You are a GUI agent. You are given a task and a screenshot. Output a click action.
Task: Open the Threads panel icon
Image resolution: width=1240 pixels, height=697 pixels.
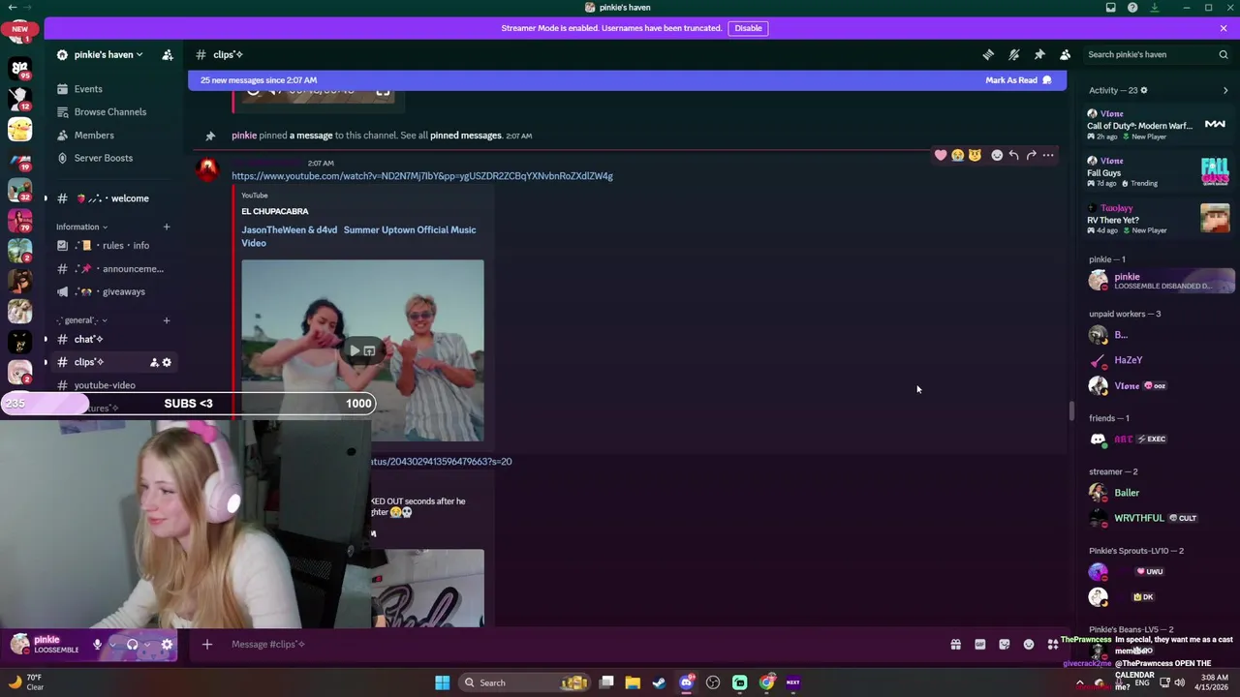(x=988, y=54)
